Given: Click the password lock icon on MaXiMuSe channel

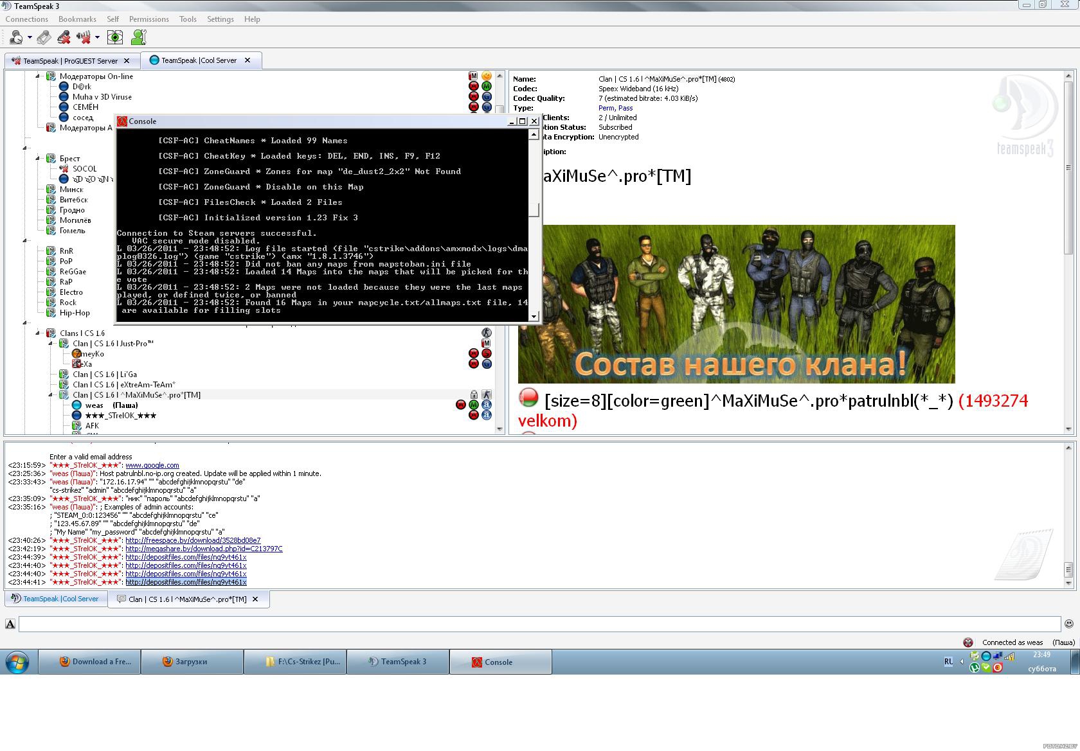Looking at the screenshot, I should click(474, 395).
